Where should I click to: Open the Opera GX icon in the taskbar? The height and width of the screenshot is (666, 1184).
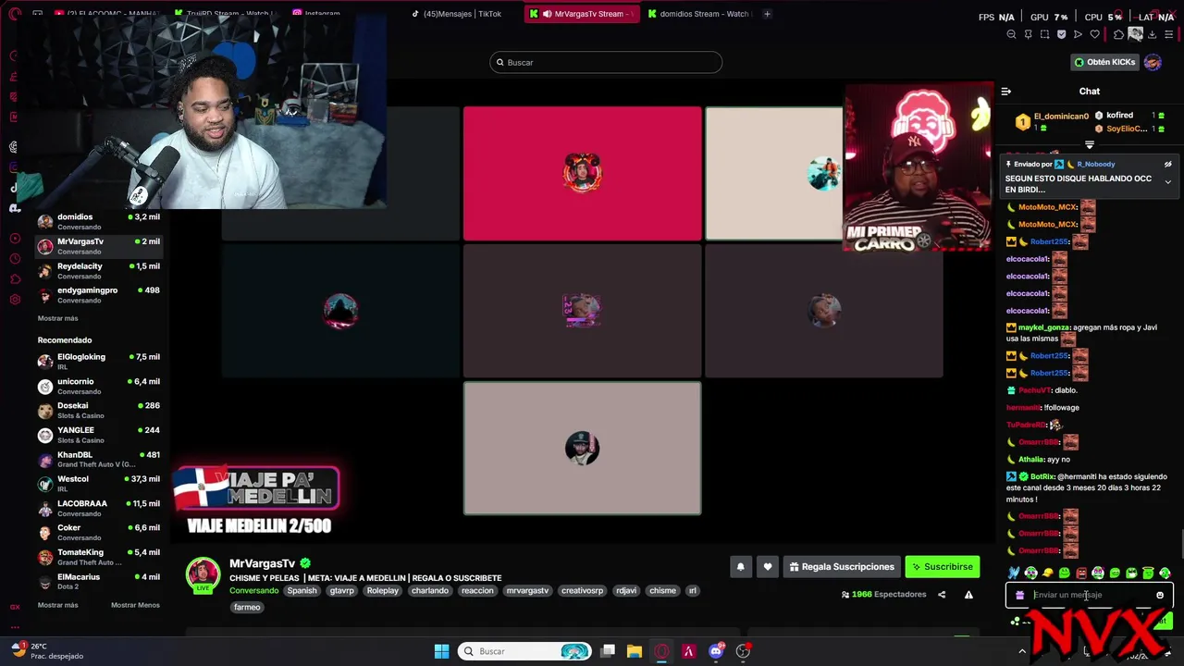point(661,651)
